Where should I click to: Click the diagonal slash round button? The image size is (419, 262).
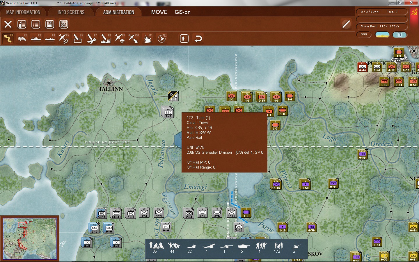(346, 24)
